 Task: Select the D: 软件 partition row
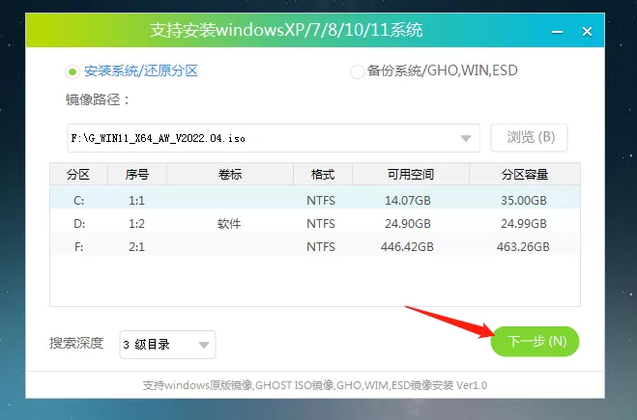click(x=315, y=223)
